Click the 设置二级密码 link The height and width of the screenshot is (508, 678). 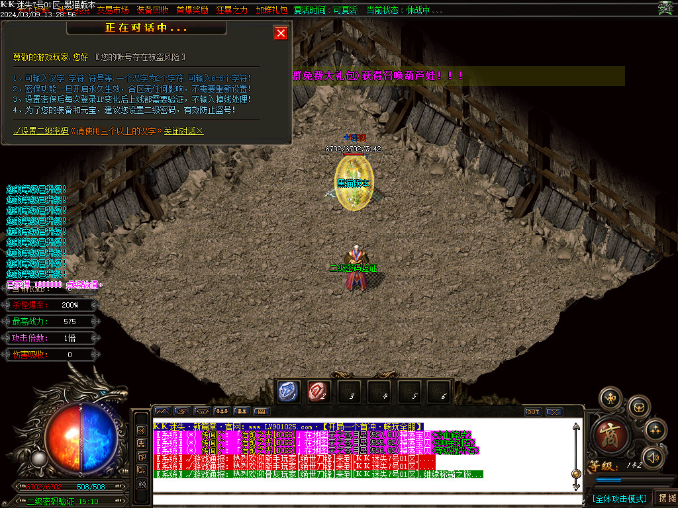[x=40, y=131]
